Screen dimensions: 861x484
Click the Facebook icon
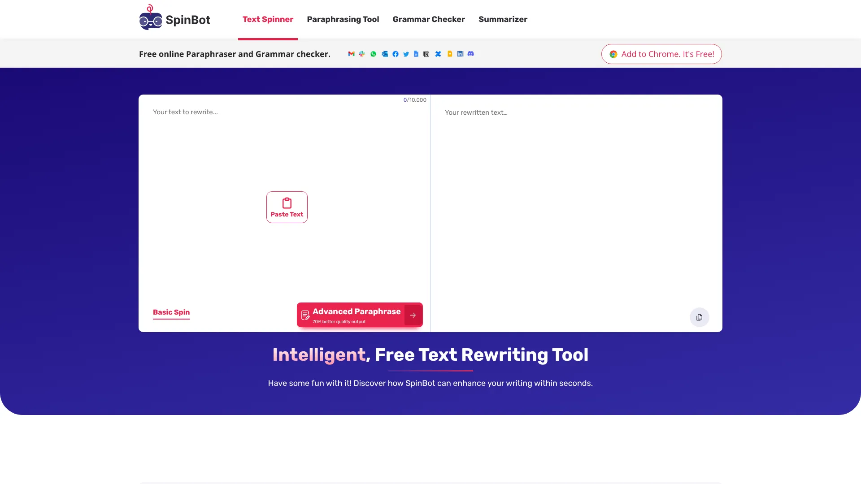click(x=396, y=54)
